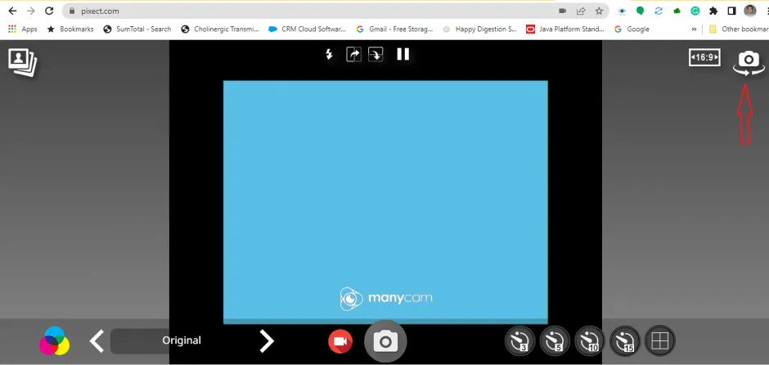This screenshot has height=365, width=769.
Task: Toggle the browser side panel
Action: click(x=731, y=11)
